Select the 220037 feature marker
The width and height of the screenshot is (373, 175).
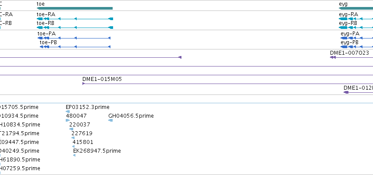[x=71, y=129]
